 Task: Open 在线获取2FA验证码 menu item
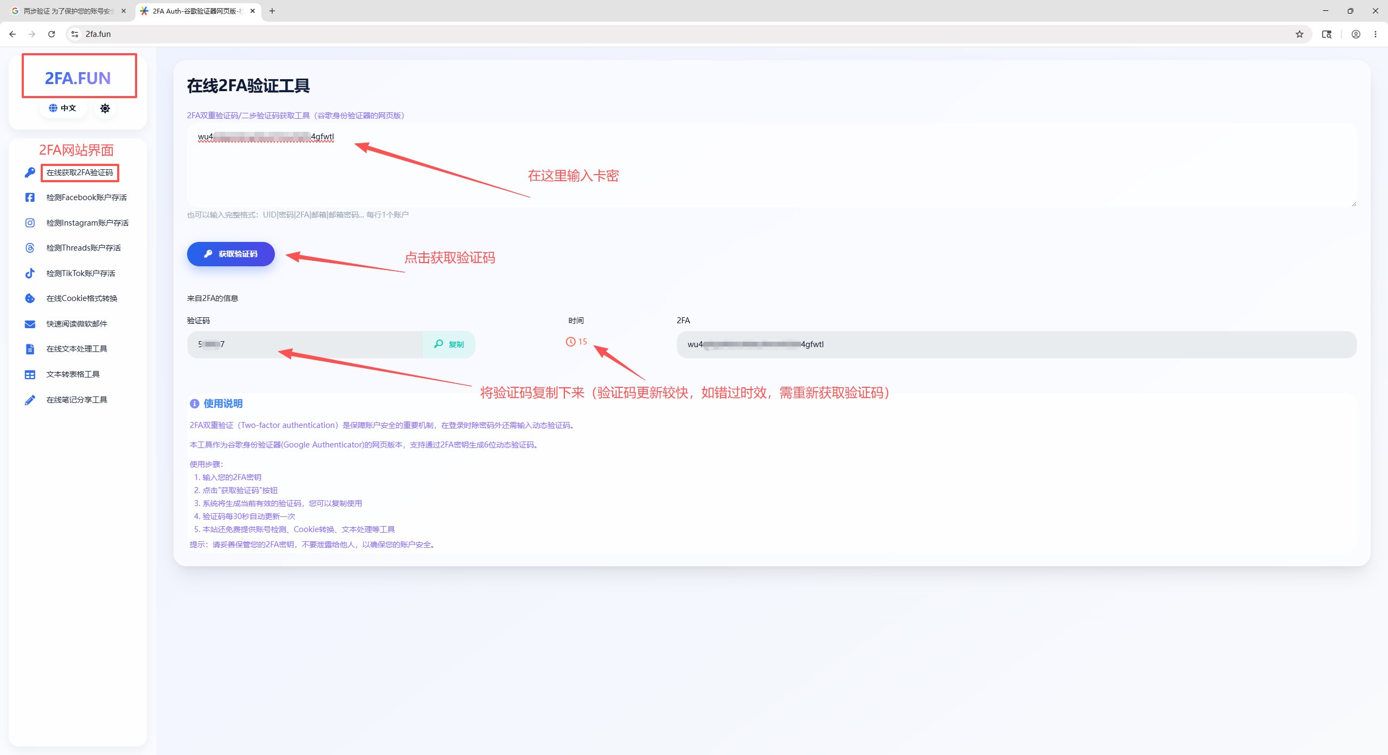pos(80,172)
